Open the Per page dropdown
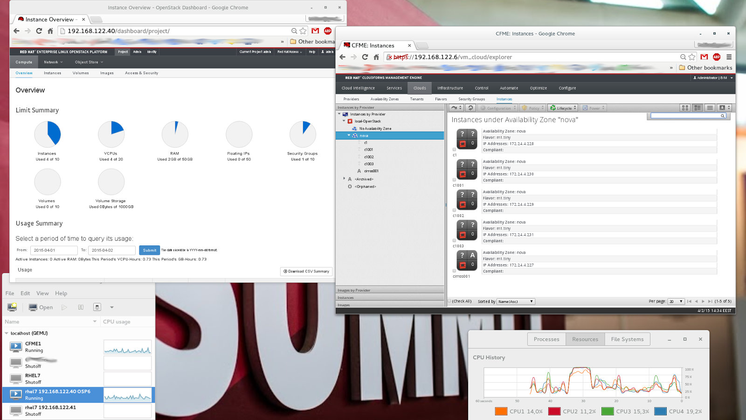746x420 pixels. [676, 301]
